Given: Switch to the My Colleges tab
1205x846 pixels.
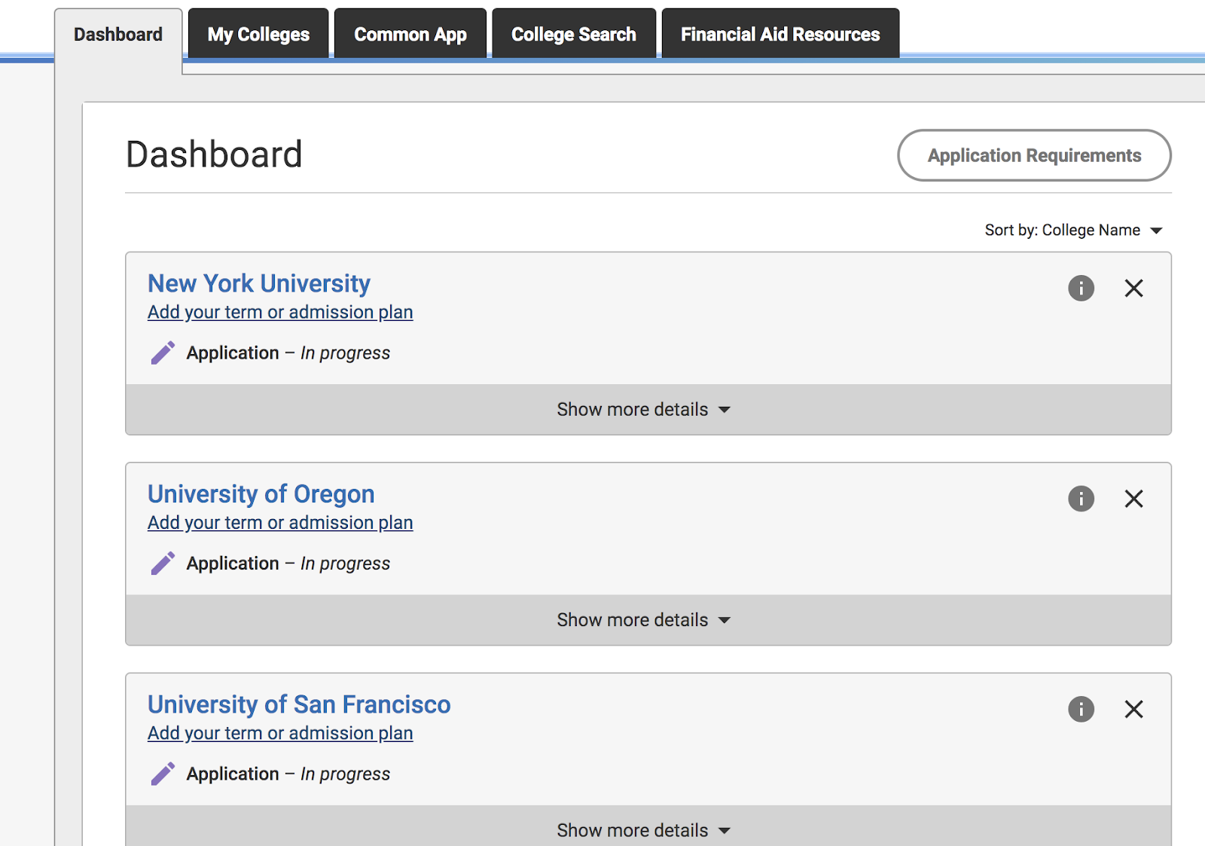Looking at the screenshot, I should click(258, 33).
